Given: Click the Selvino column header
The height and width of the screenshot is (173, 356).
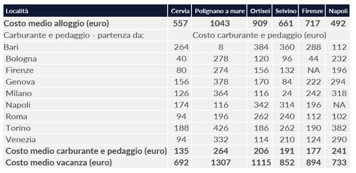Looking at the screenshot, I should click(286, 11).
